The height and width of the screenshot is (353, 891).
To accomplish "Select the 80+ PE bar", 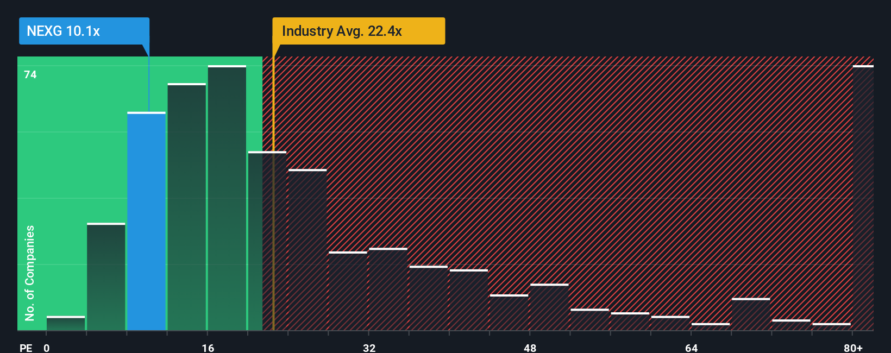I will [x=863, y=198].
